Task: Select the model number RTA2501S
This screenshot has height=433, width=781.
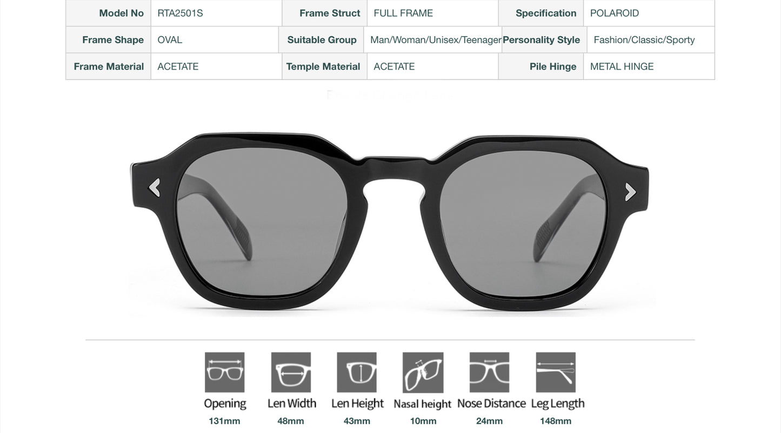Action: 180,13
